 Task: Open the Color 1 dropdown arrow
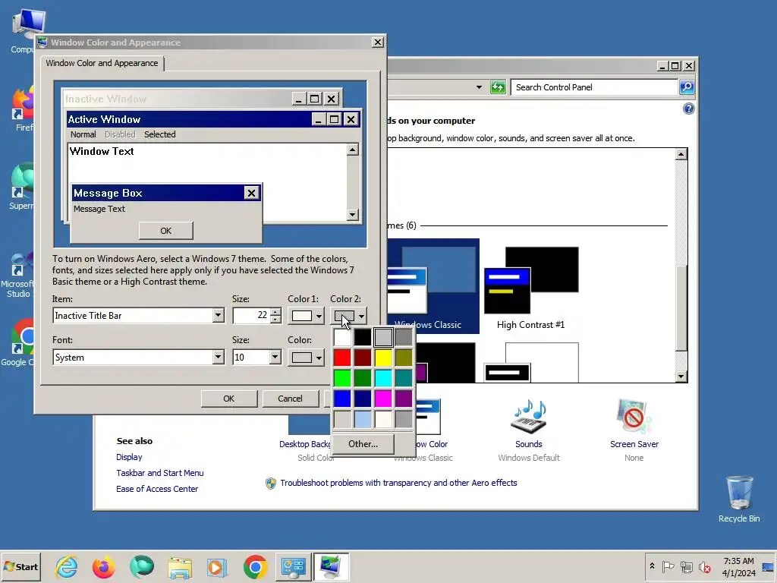pos(319,316)
